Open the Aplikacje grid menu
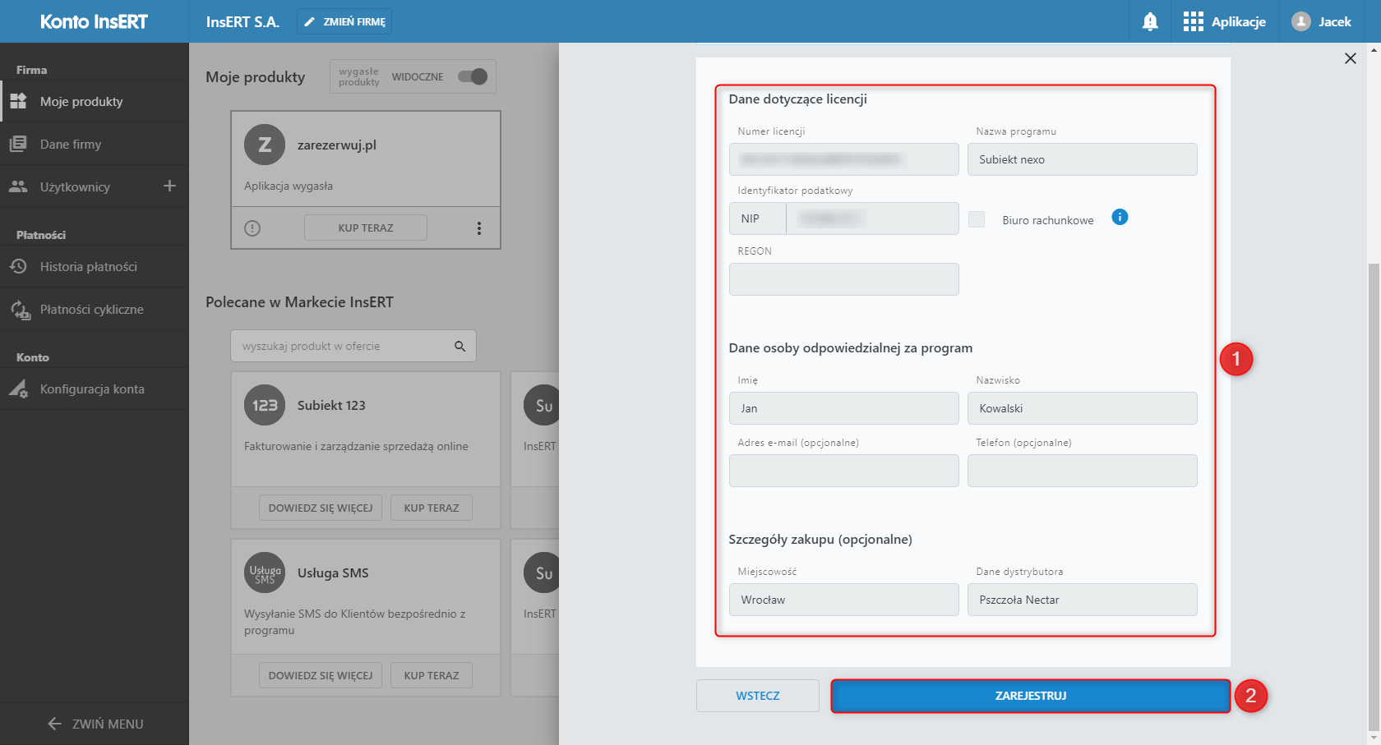The width and height of the screenshot is (1381, 745). 1224,22
